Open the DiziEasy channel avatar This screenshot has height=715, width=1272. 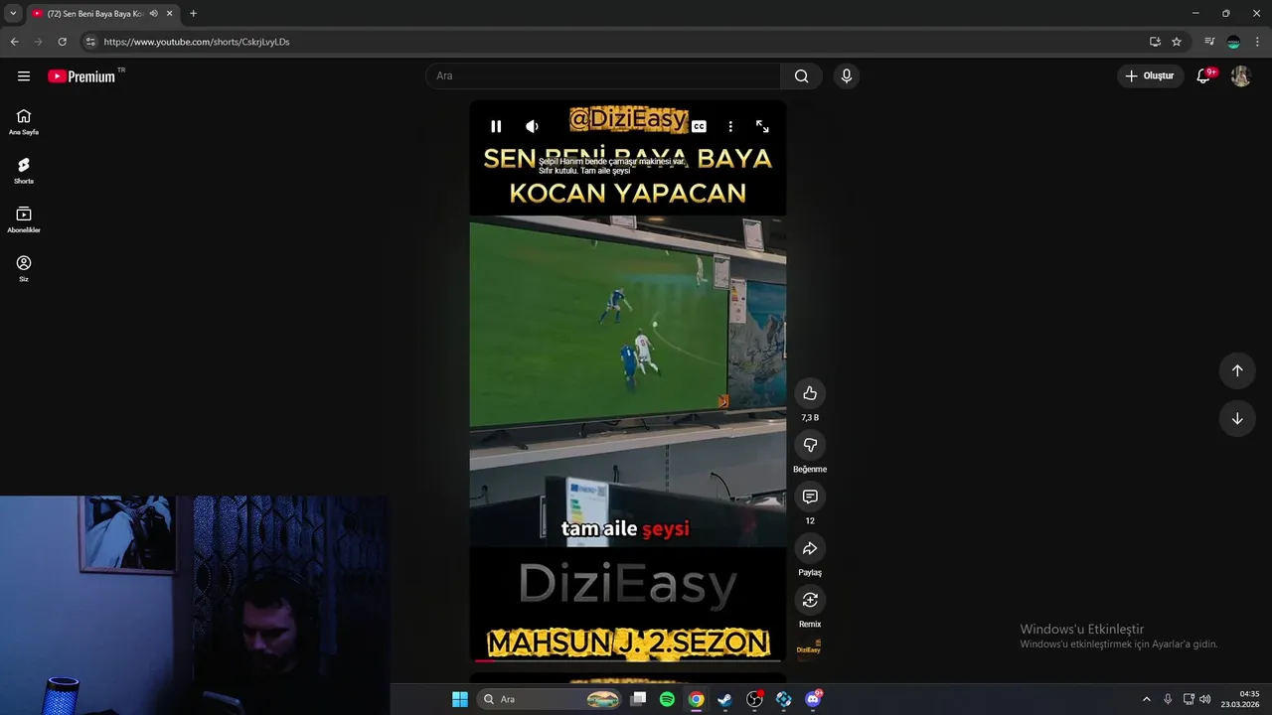[809, 647]
